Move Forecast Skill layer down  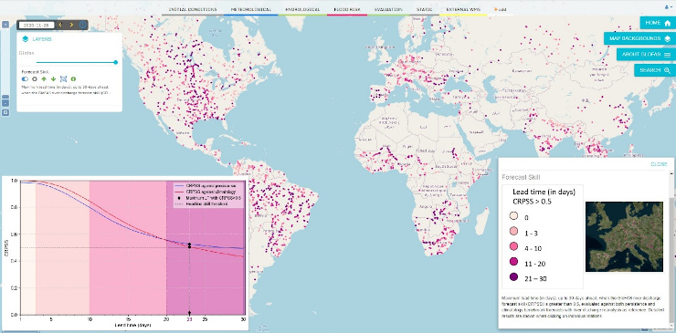coord(53,78)
